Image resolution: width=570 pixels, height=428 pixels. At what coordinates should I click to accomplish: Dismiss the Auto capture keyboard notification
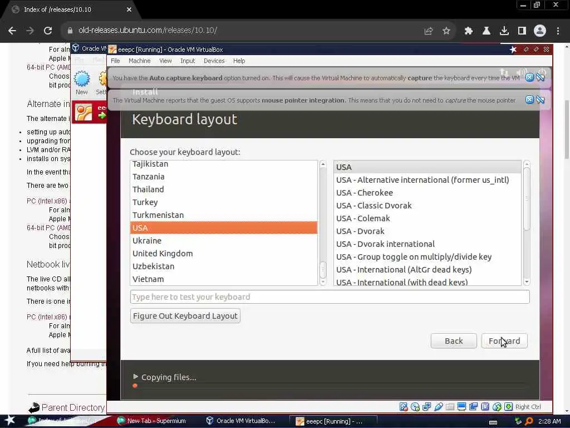point(530,77)
